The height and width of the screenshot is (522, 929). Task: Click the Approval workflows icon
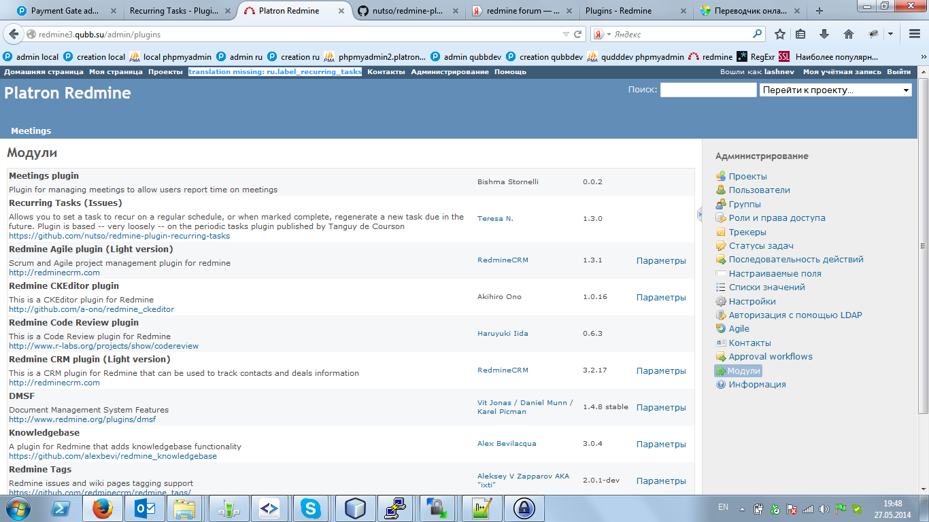pyautogui.click(x=721, y=357)
